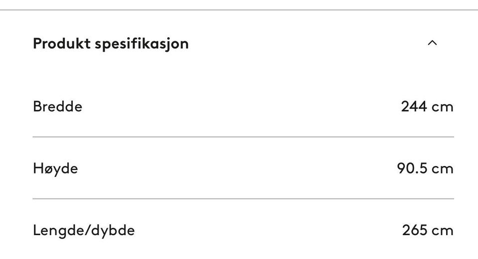Image resolution: width=478 pixels, height=259 pixels.
Task: Click the cm unit in the Bredde row
Action: point(443,108)
